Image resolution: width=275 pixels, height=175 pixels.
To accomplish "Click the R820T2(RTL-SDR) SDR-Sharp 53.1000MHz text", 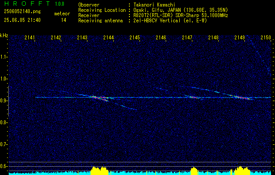I will [x=181, y=15].
